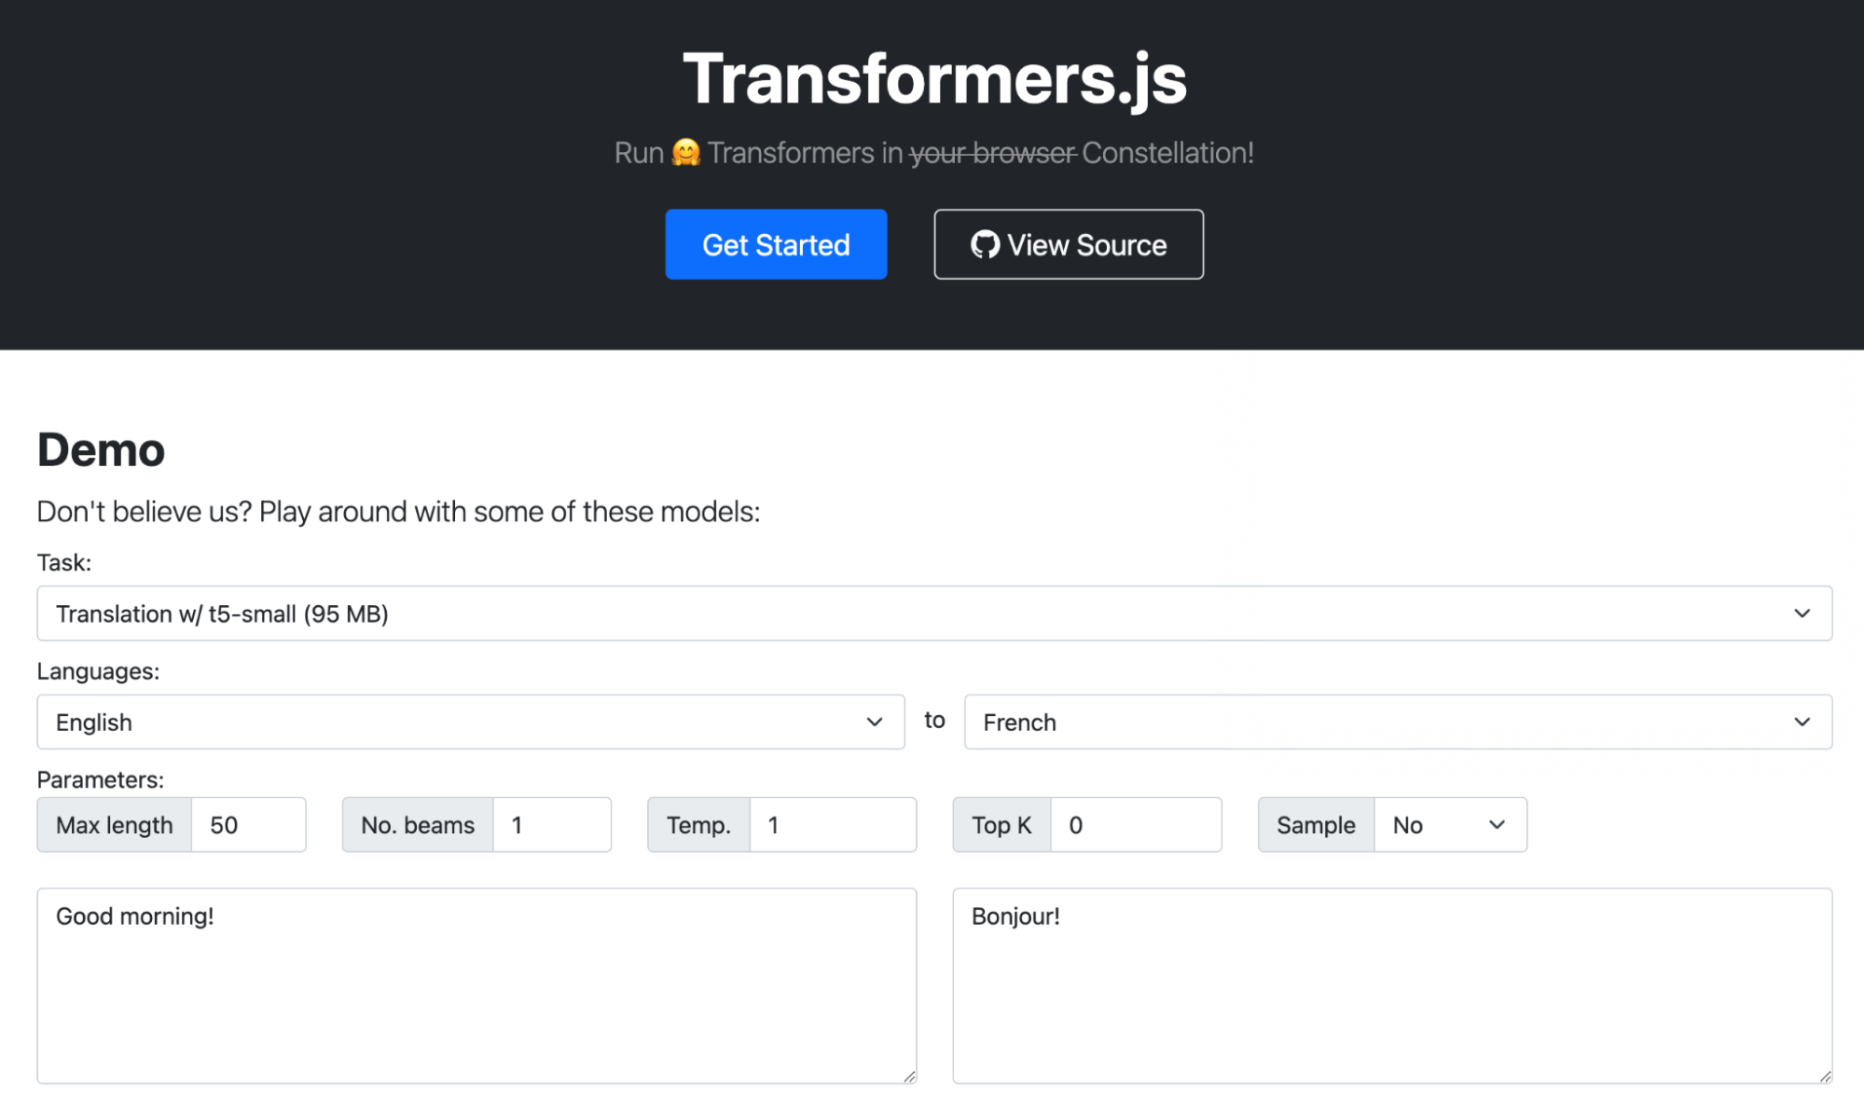The height and width of the screenshot is (1114, 1864).
Task: Click the Sample label
Action: pyautogui.click(x=1316, y=824)
